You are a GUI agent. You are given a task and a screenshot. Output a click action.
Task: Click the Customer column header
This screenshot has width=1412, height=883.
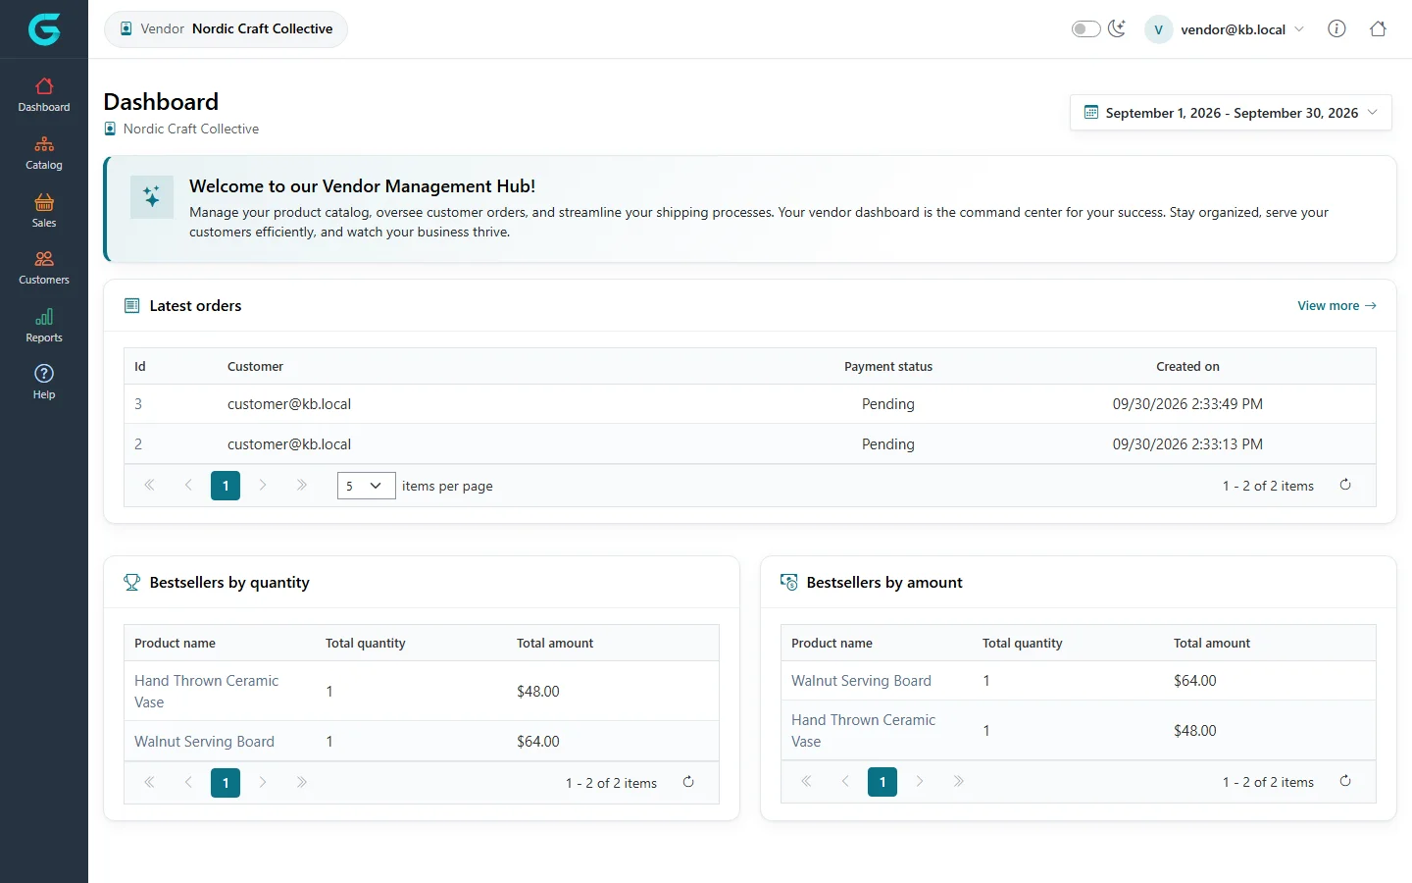tap(255, 366)
